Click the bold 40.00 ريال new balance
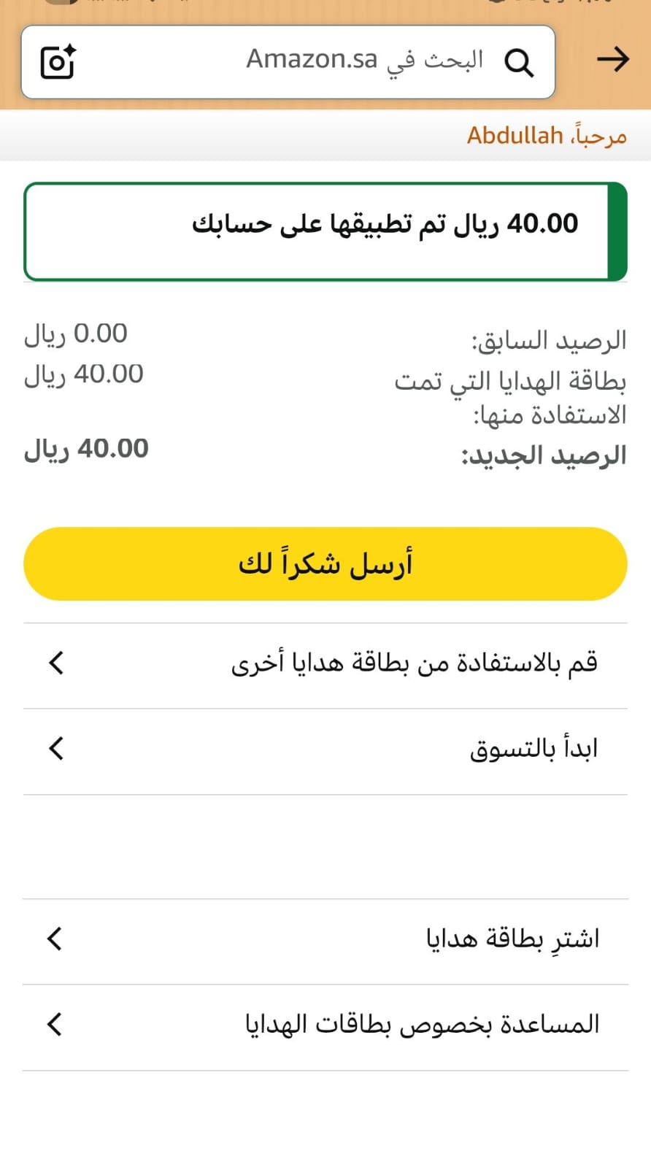 (86, 448)
